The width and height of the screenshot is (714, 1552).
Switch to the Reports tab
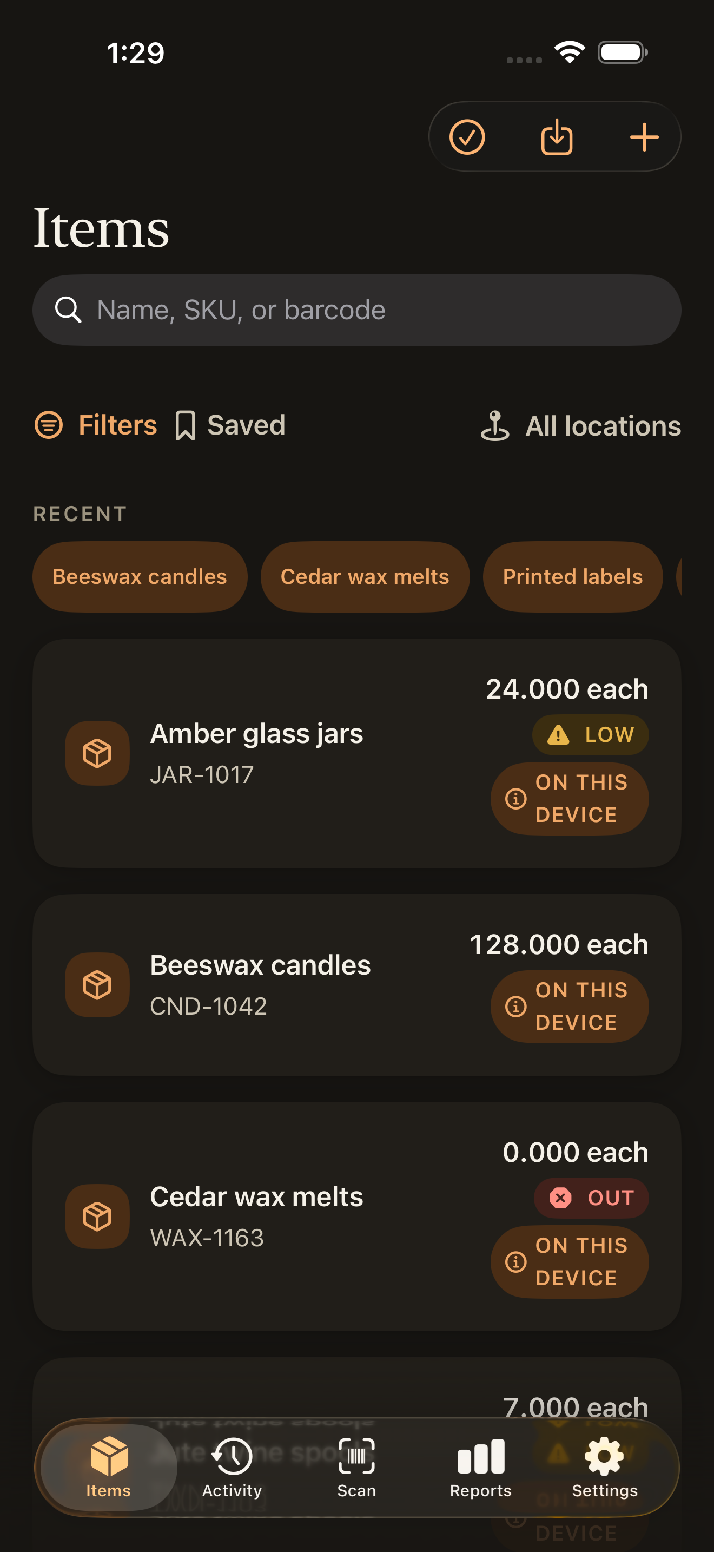tap(480, 1468)
